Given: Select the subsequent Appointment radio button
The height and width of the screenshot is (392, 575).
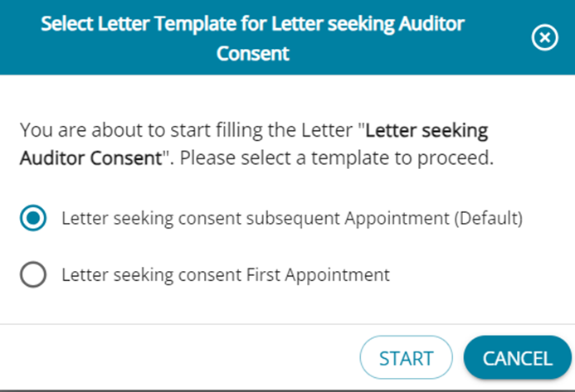Looking at the screenshot, I should [33, 219].
